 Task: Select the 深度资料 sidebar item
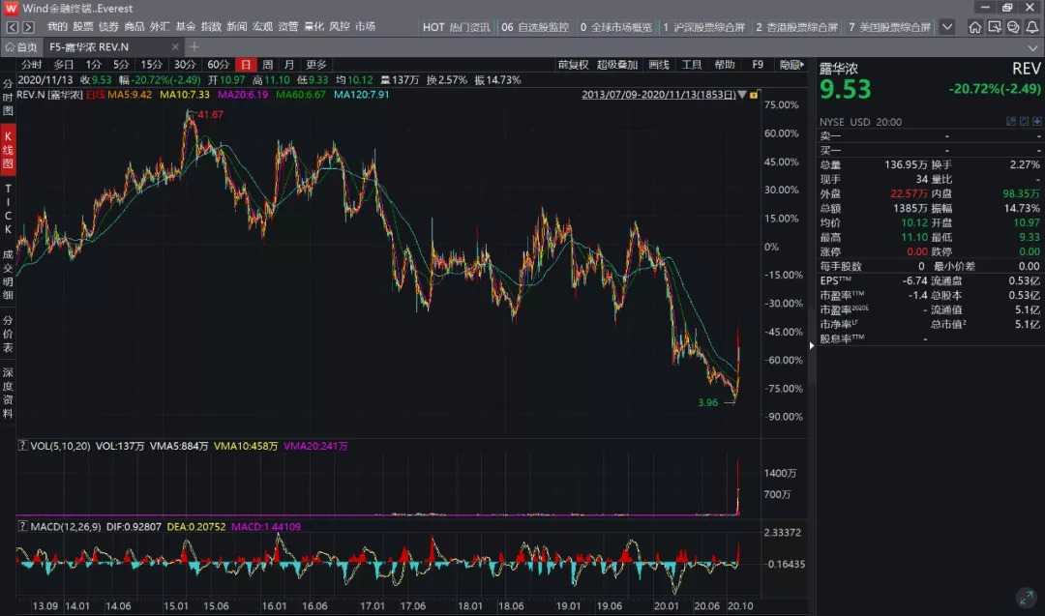tap(8, 393)
